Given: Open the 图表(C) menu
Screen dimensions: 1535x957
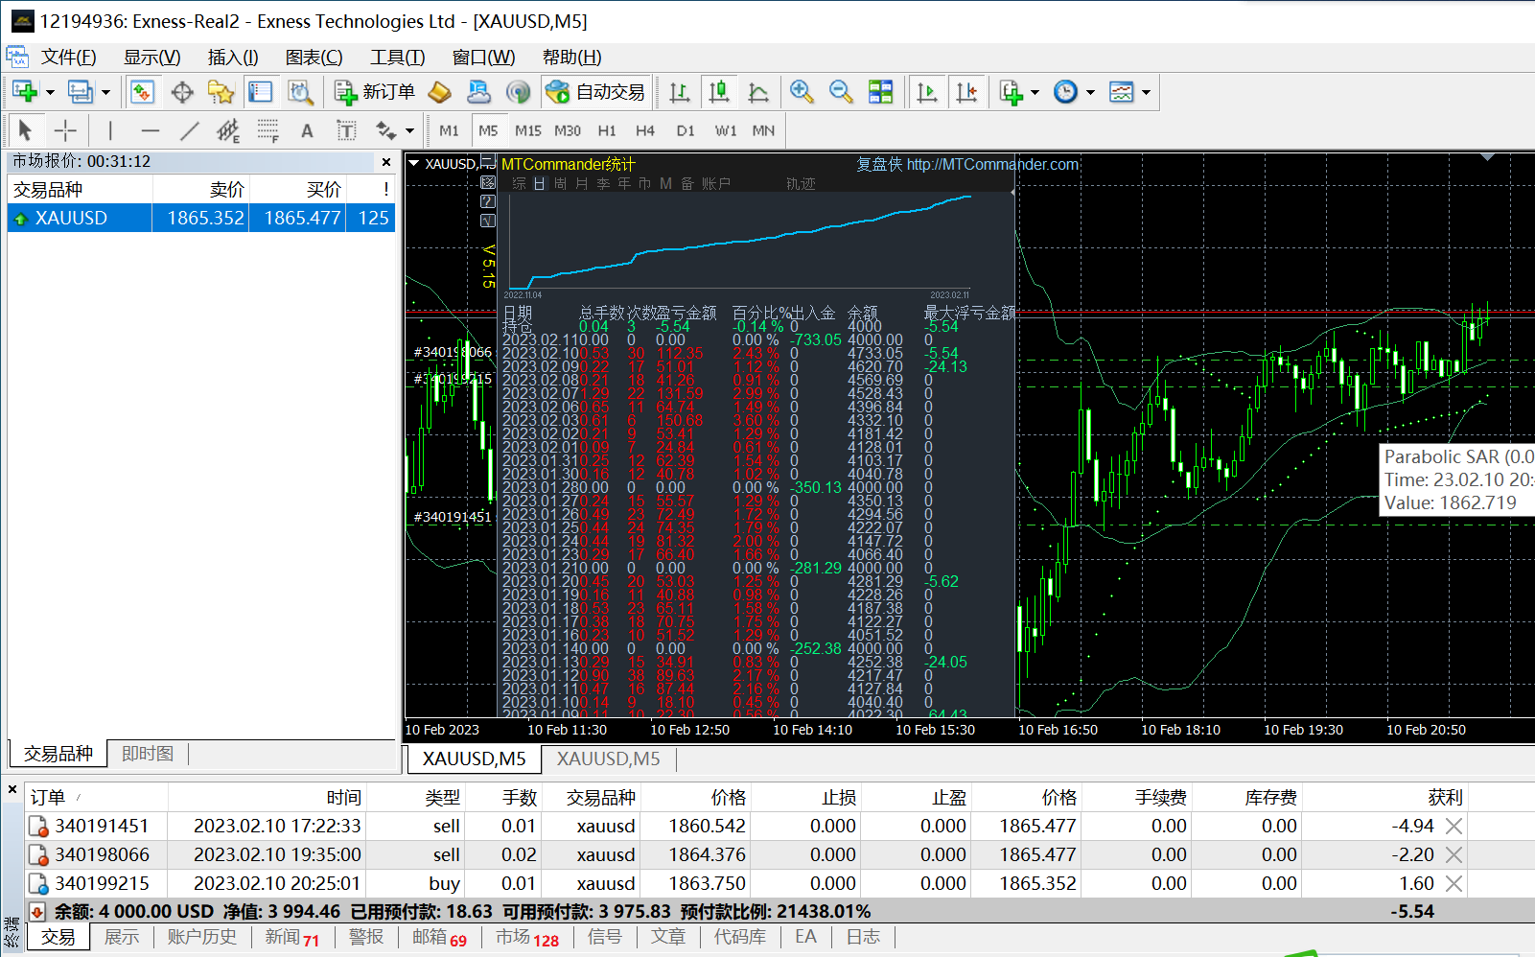Looking at the screenshot, I should [x=314, y=58].
